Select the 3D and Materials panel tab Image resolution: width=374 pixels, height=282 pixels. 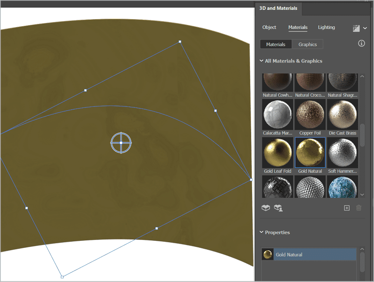click(278, 8)
